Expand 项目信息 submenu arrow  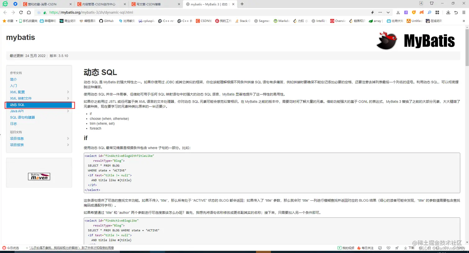[x=68, y=139]
